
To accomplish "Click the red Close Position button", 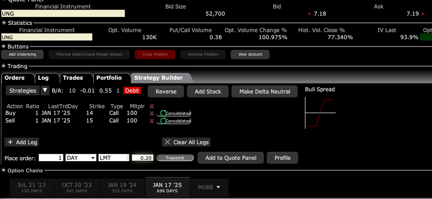I will point(155,54).
